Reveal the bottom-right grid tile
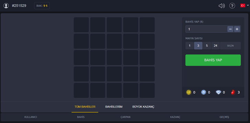Screen dimensions: 250x123 (x=147, y=91)
